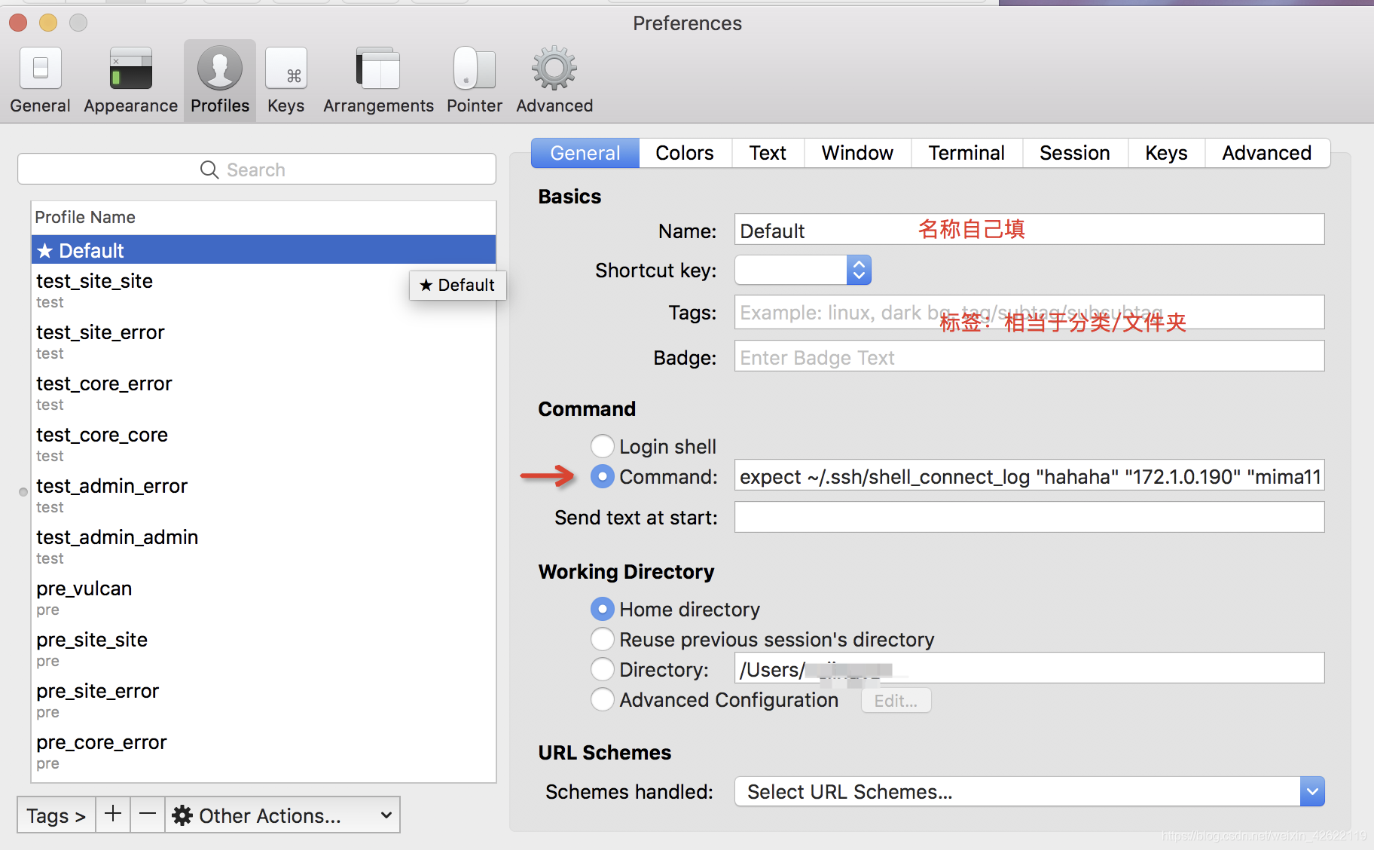Select the pre_site_error profile

coord(264,700)
